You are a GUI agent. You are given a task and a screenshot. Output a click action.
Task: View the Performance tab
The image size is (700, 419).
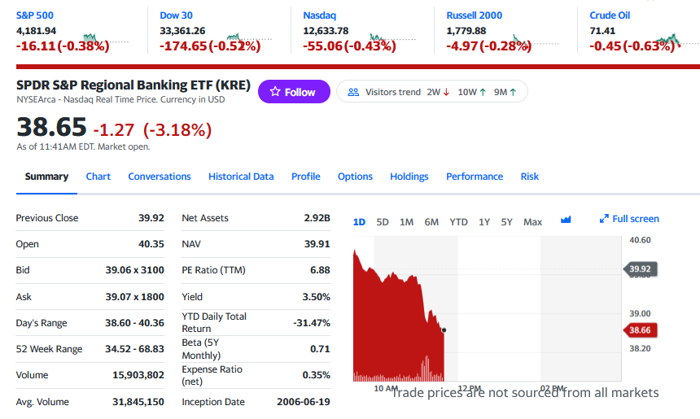475,177
